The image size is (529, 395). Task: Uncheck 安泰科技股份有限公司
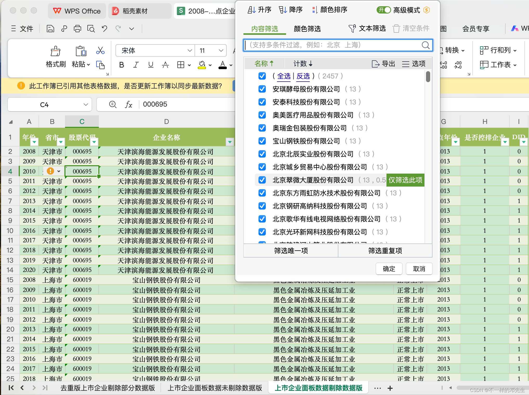pyautogui.click(x=262, y=102)
